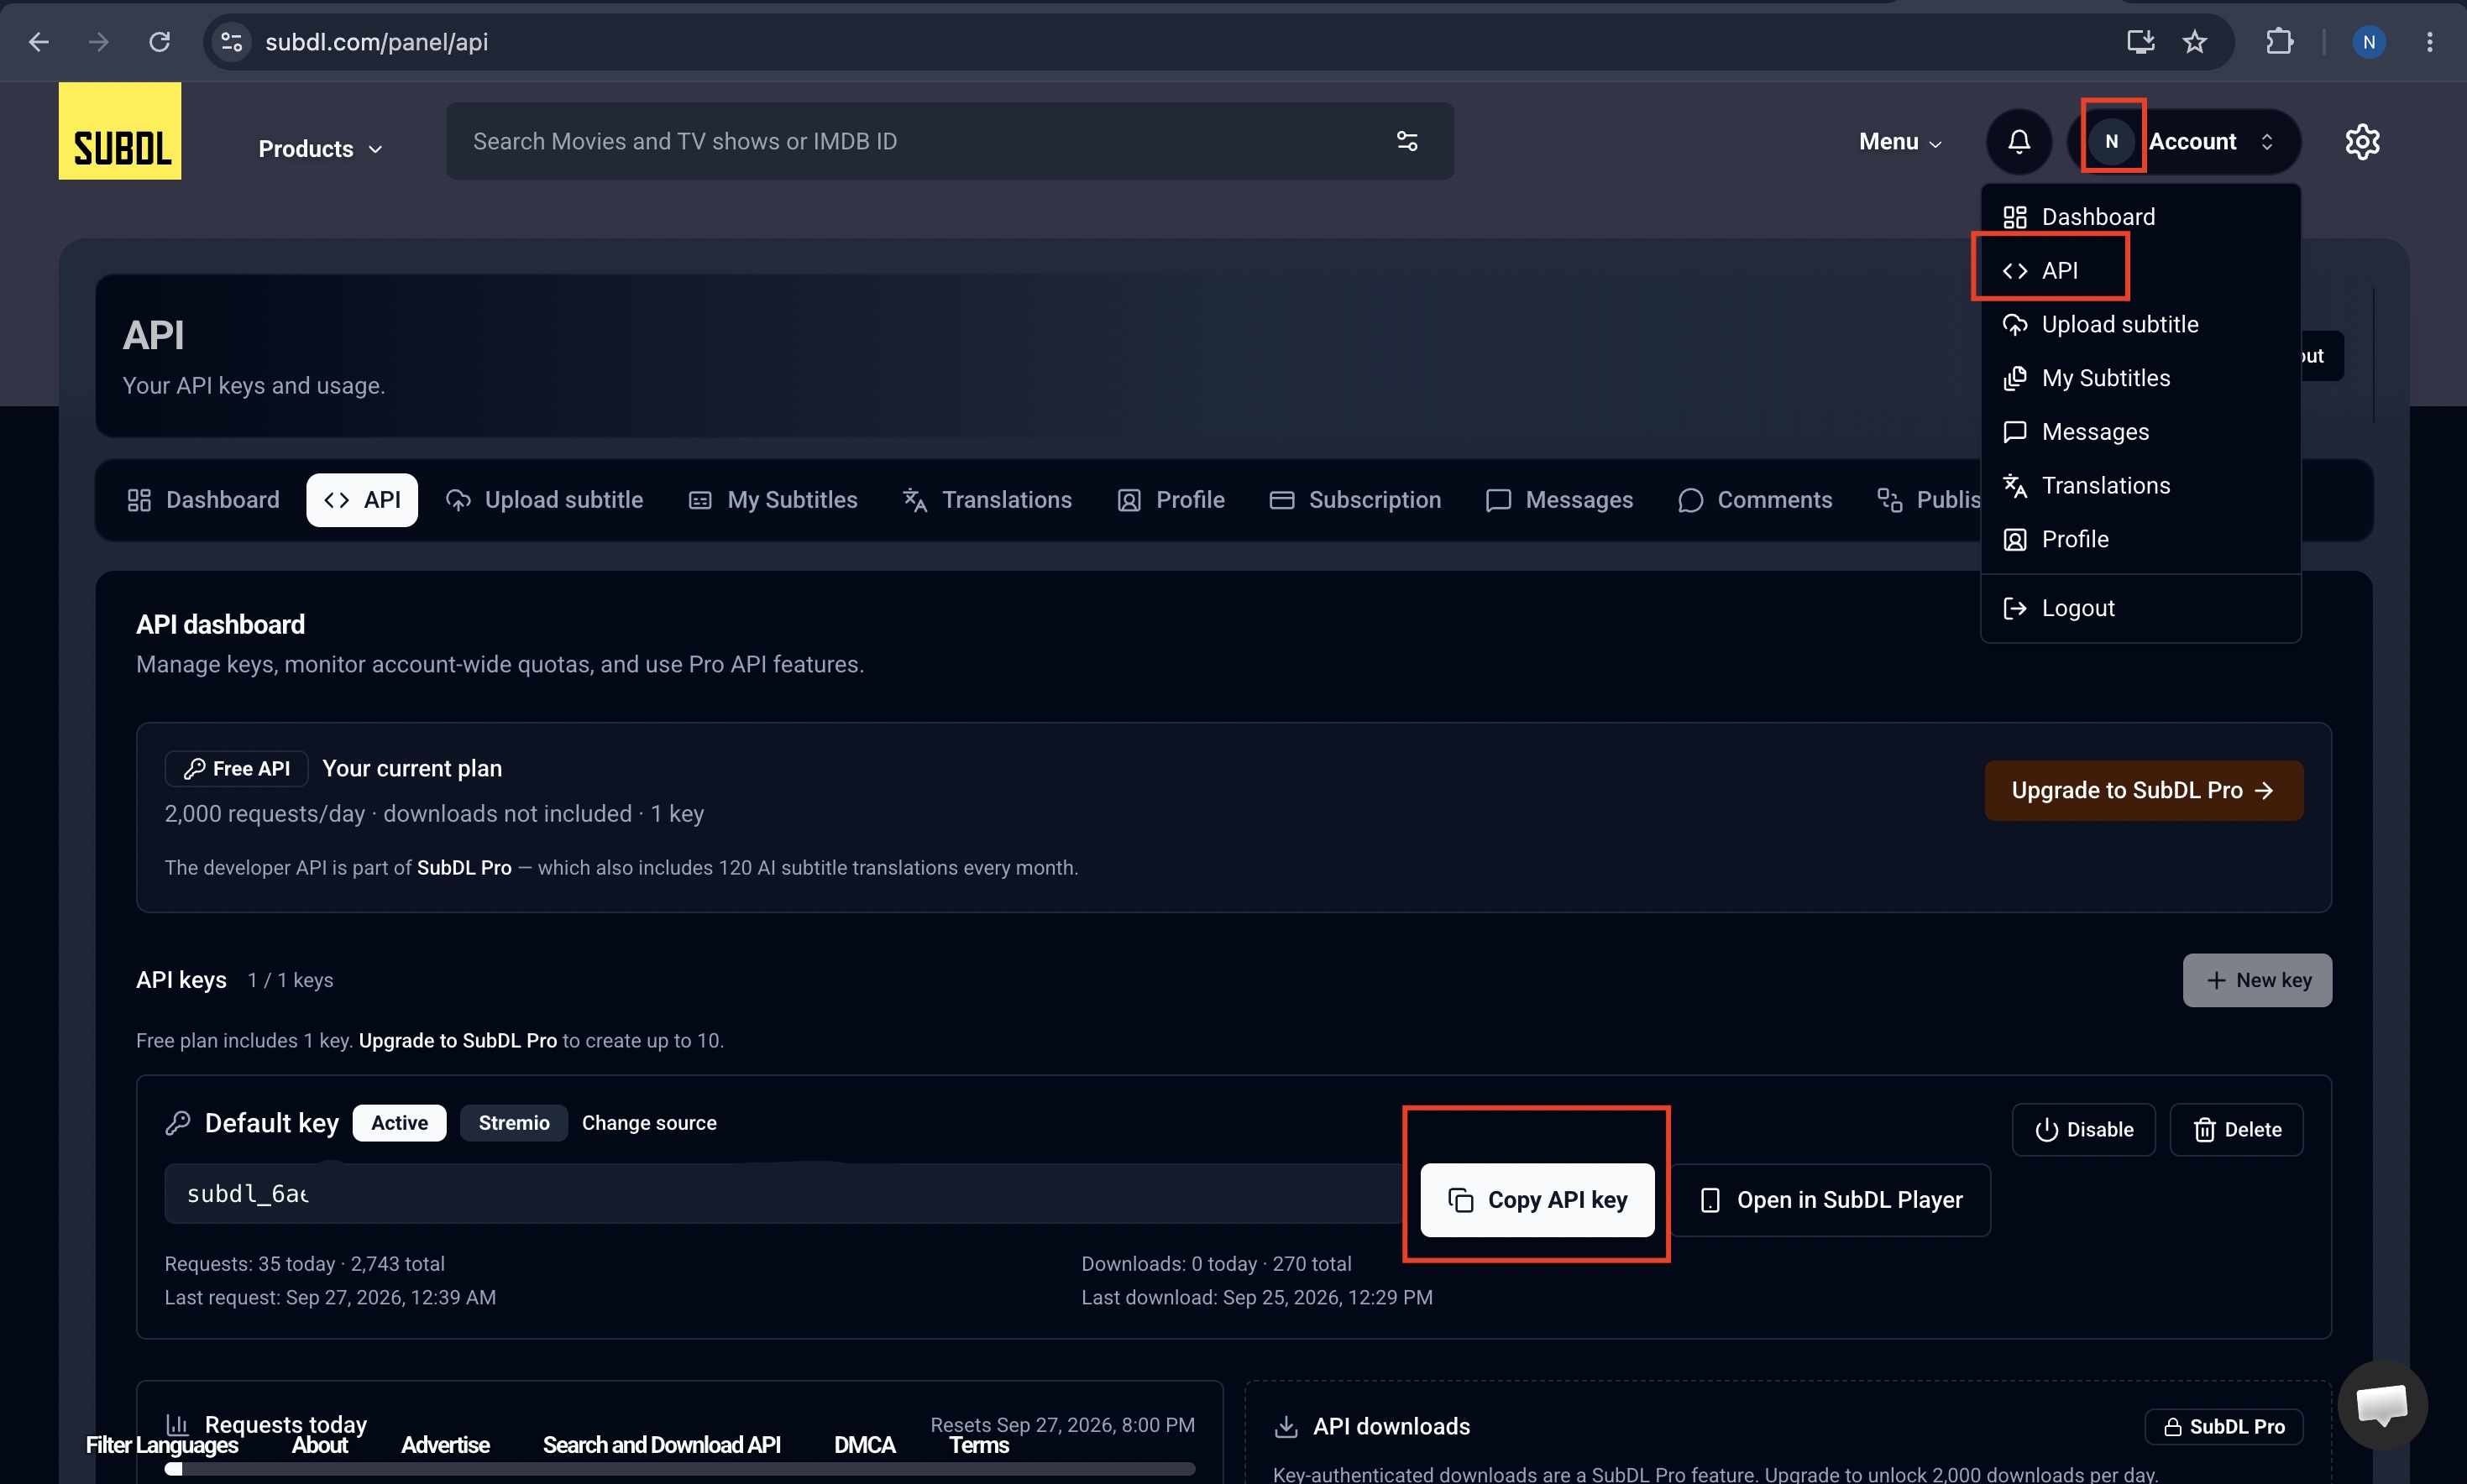
Task: Switch to the Subscription tab
Action: [1354, 500]
